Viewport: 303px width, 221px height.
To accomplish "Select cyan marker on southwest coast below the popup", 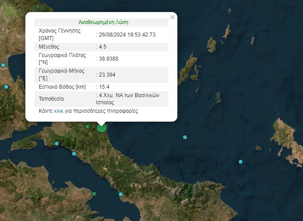I will pos(74,154).
